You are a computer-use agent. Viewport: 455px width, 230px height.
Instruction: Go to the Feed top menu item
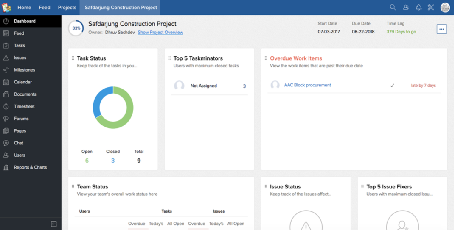pyautogui.click(x=45, y=8)
